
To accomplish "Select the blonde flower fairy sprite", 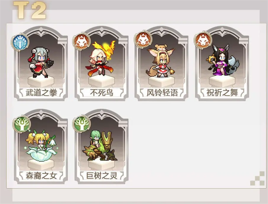I will pyautogui.click(x=41, y=146).
